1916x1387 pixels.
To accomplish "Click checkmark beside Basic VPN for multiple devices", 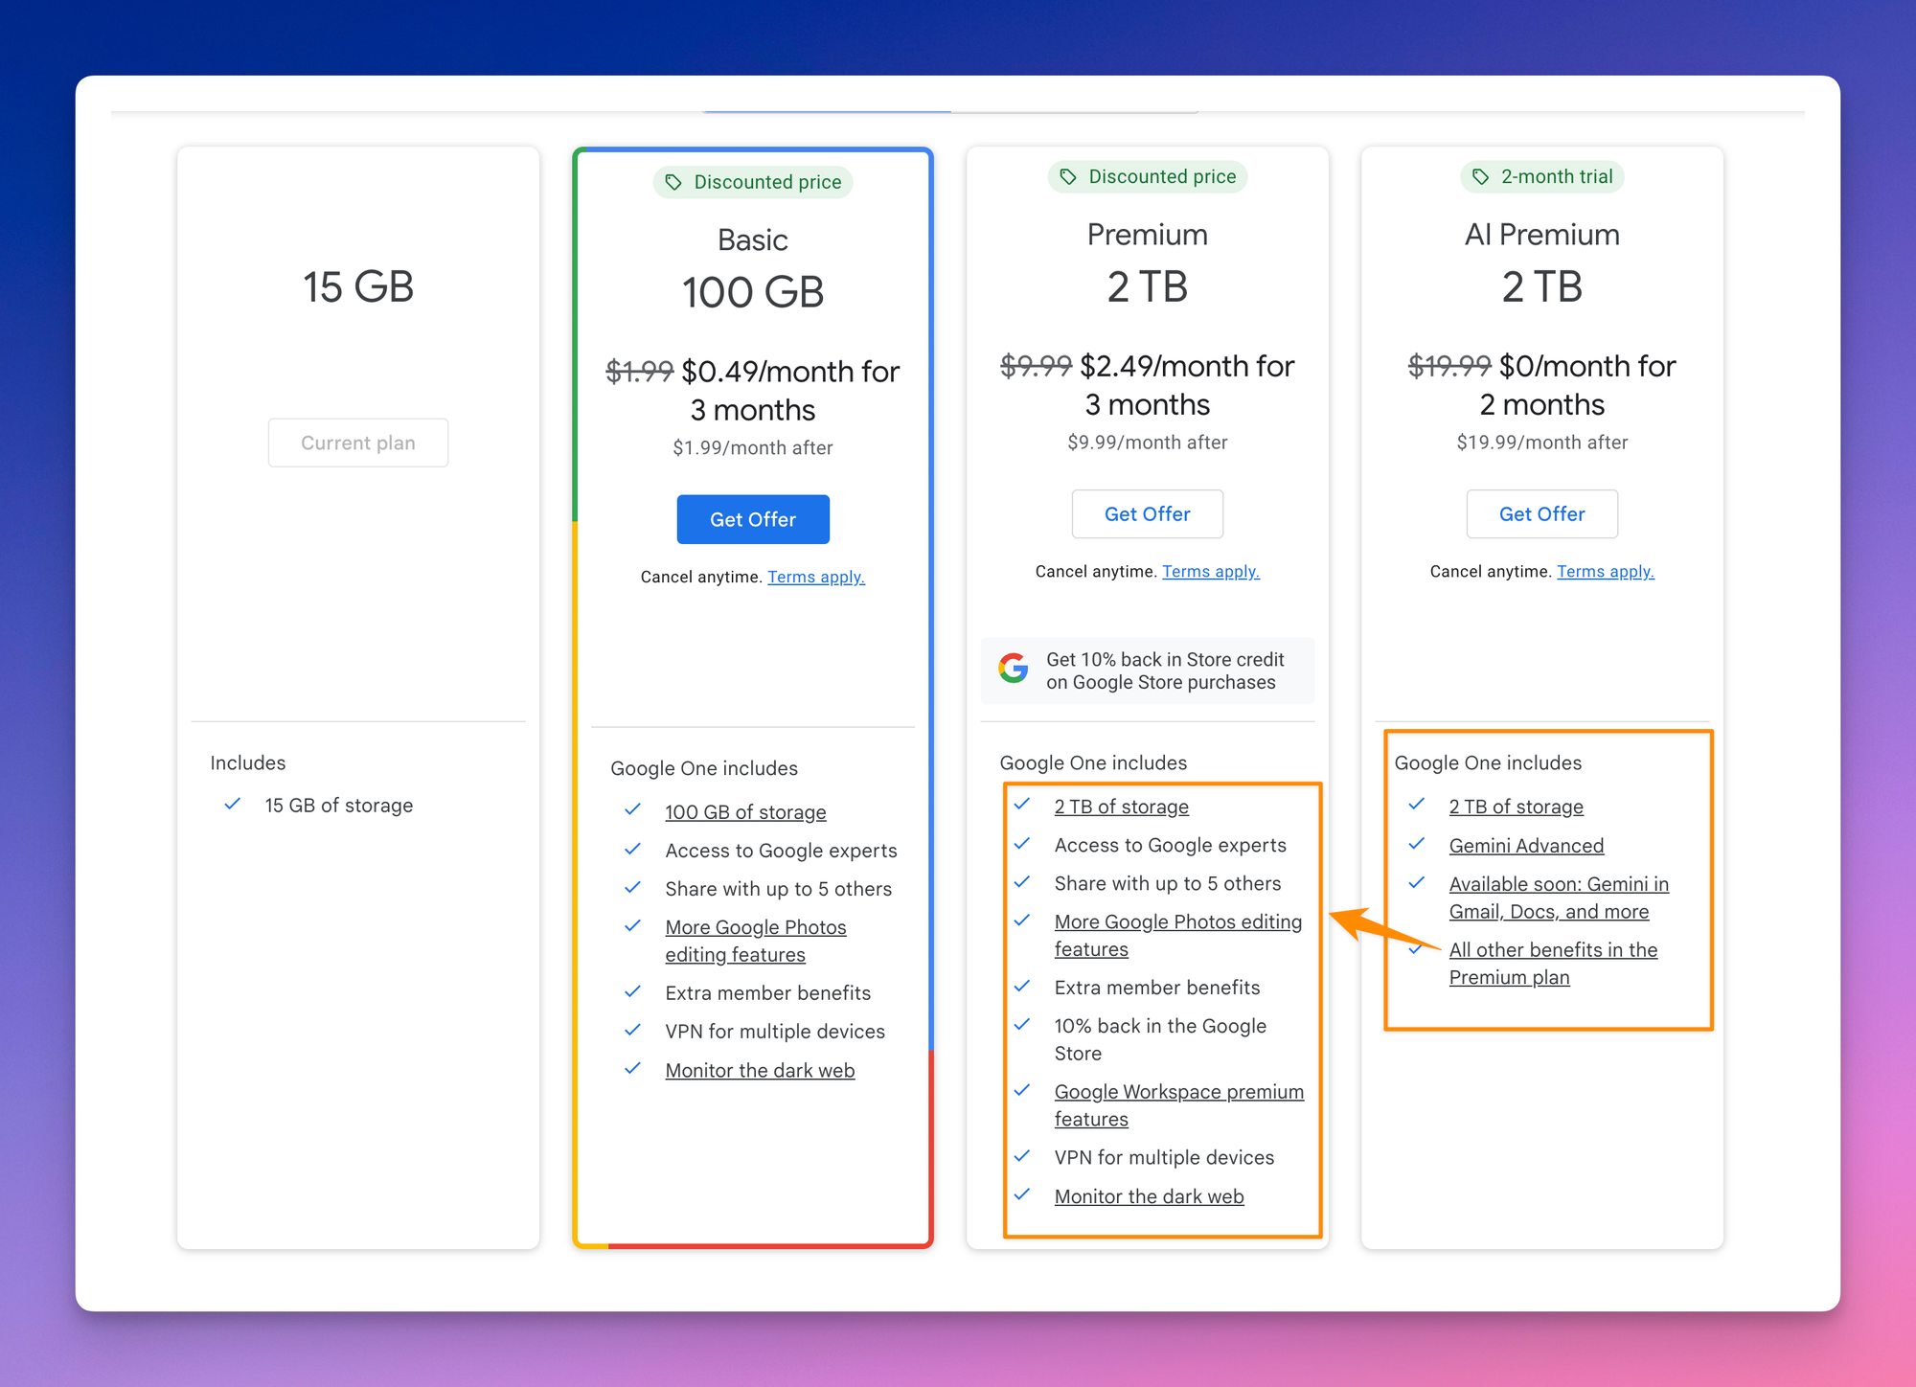I will click(x=632, y=1030).
